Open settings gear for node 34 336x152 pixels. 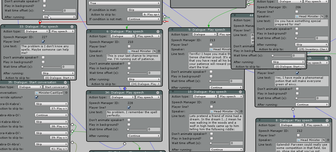(158, 92)
